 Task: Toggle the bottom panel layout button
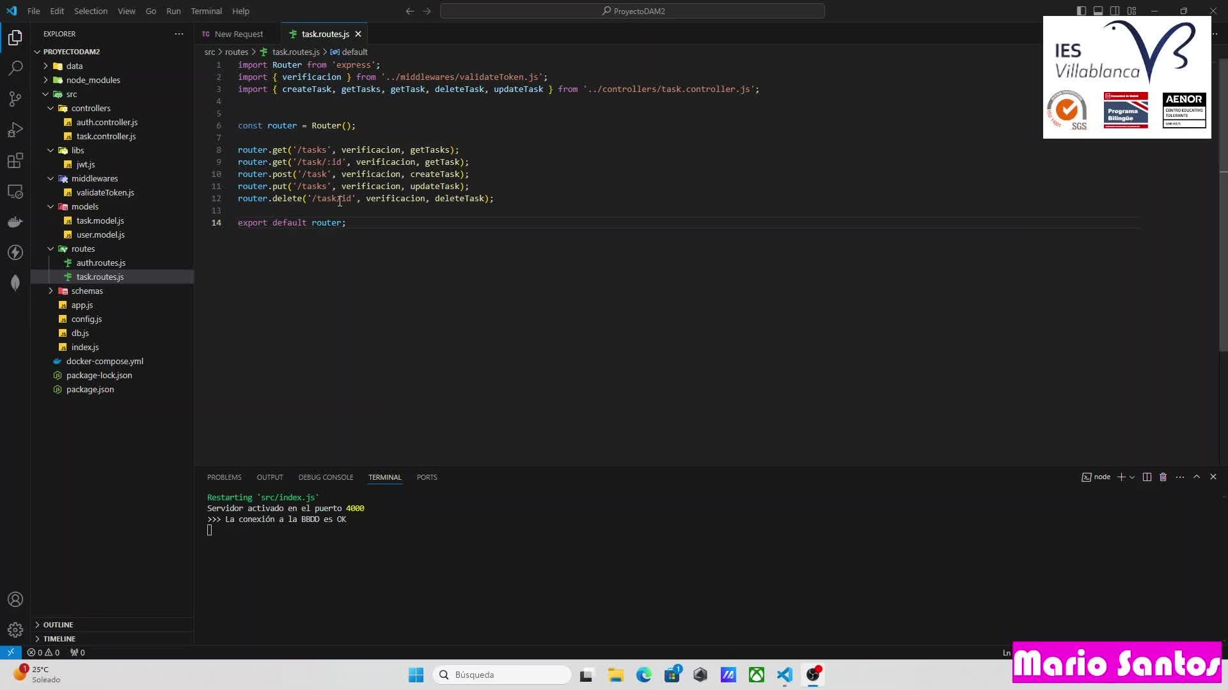pyautogui.click(x=1098, y=11)
